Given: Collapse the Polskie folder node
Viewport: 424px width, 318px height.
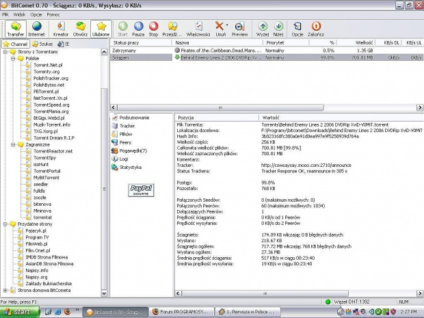Looking at the screenshot, I should click(13, 58).
